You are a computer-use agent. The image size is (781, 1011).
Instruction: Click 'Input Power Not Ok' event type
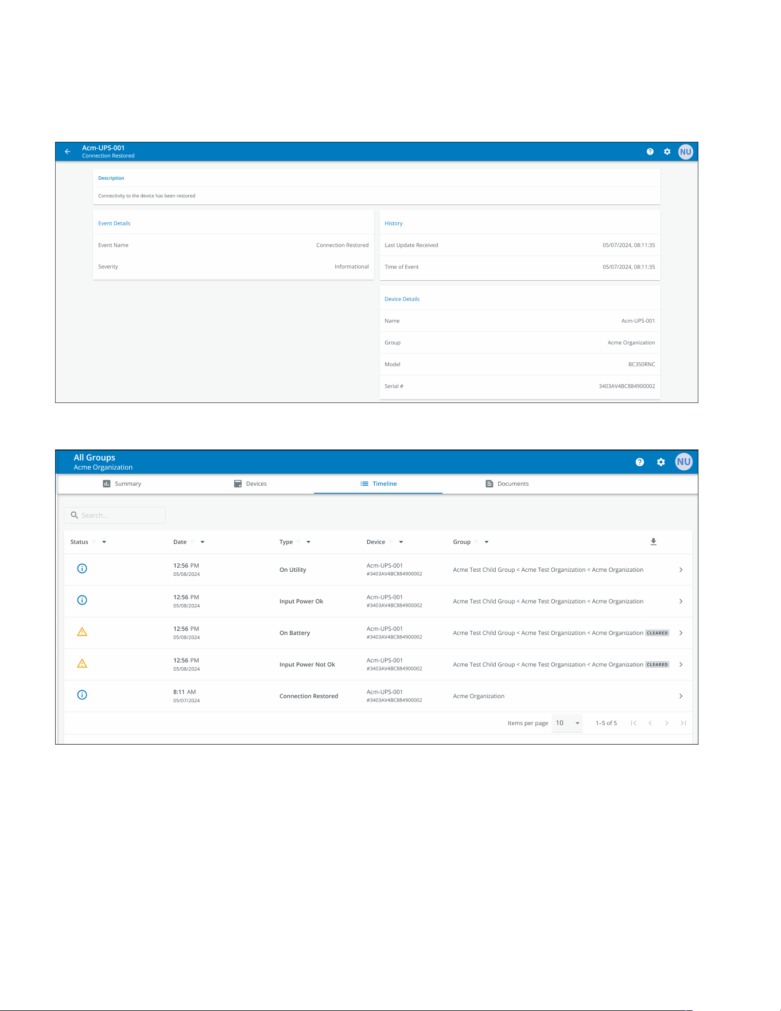pyautogui.click(x=307, y=664)
